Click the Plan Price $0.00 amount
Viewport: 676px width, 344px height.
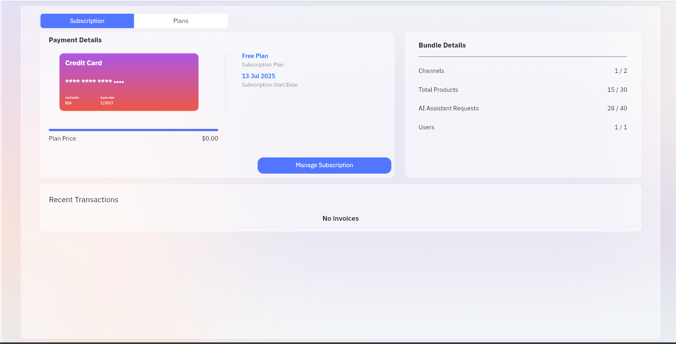point(210,139)
